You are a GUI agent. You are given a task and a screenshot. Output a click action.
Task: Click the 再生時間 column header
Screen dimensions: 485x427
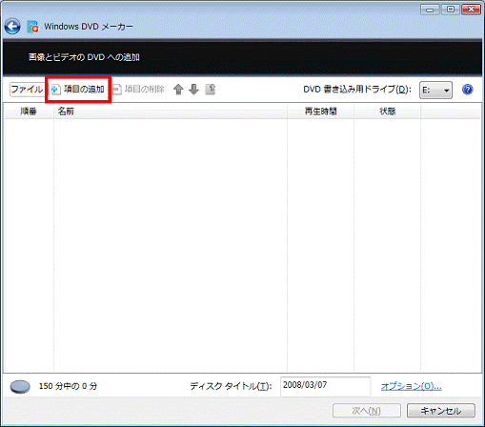[x=320, y=112]
